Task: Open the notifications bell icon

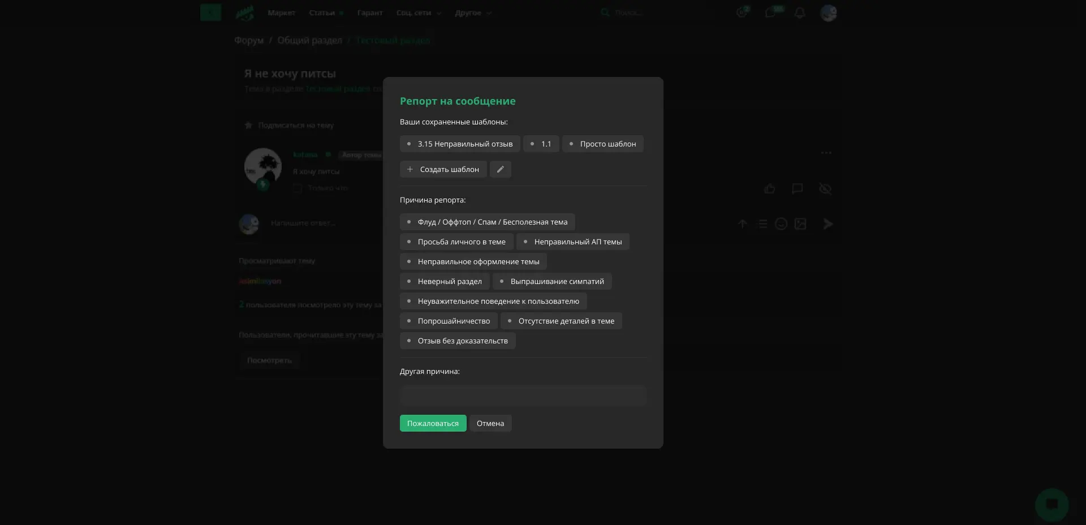Action: point(800,12)
